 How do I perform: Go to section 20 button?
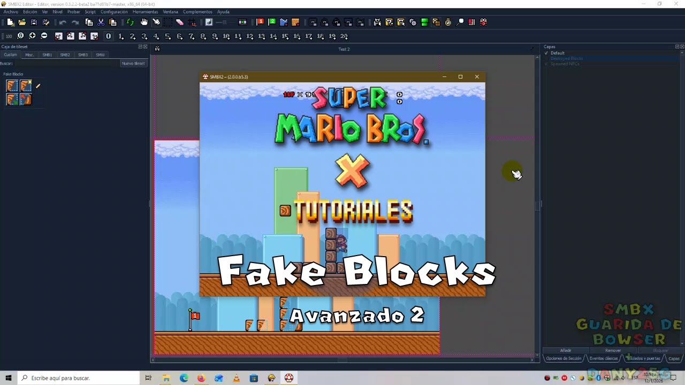(x=344, y=36)
